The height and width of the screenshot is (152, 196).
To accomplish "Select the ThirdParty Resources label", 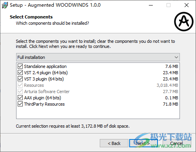I will [x=44, y=104].
